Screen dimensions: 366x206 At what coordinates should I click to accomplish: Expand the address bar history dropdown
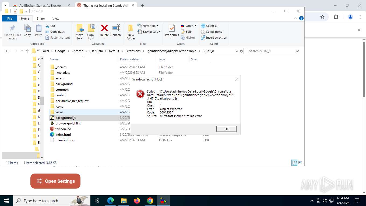pos(237,51)
